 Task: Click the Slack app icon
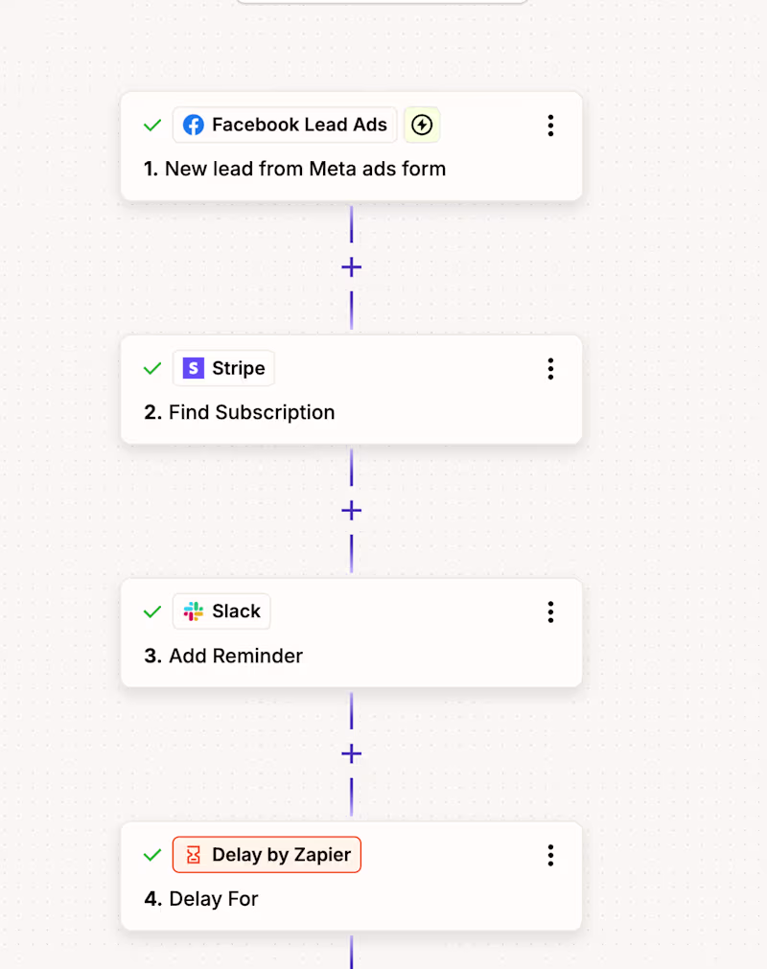tap(193, 611)
